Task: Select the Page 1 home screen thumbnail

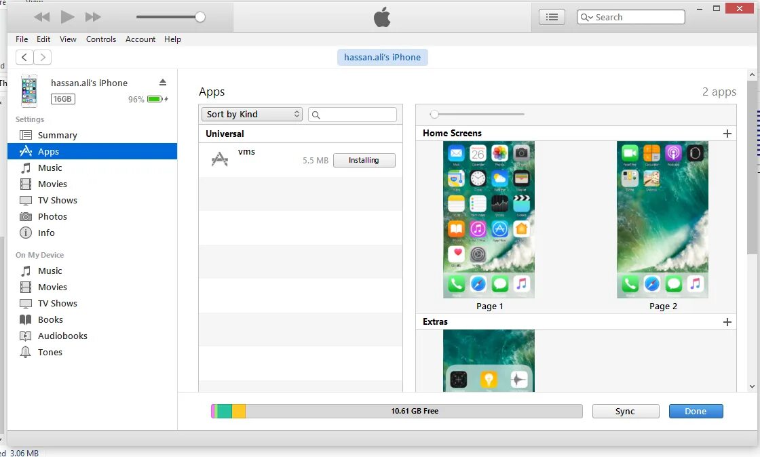Action: (489, 219)
